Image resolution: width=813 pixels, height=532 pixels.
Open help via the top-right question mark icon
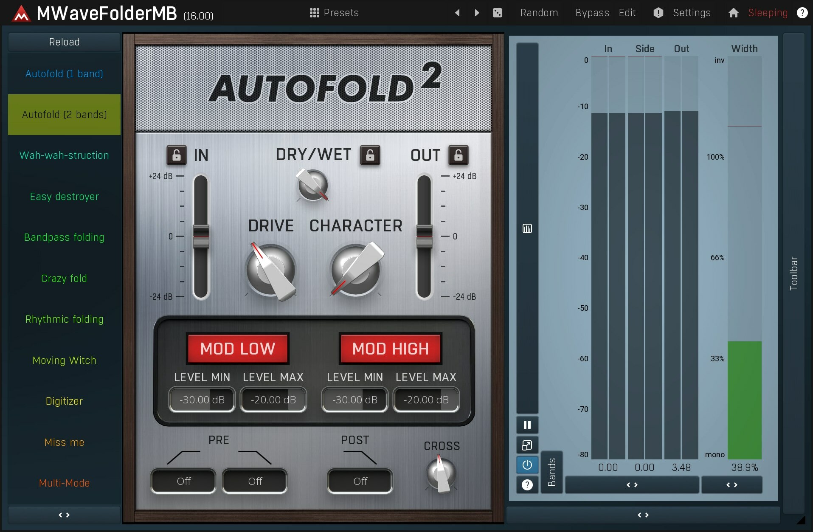pos(802,13)
